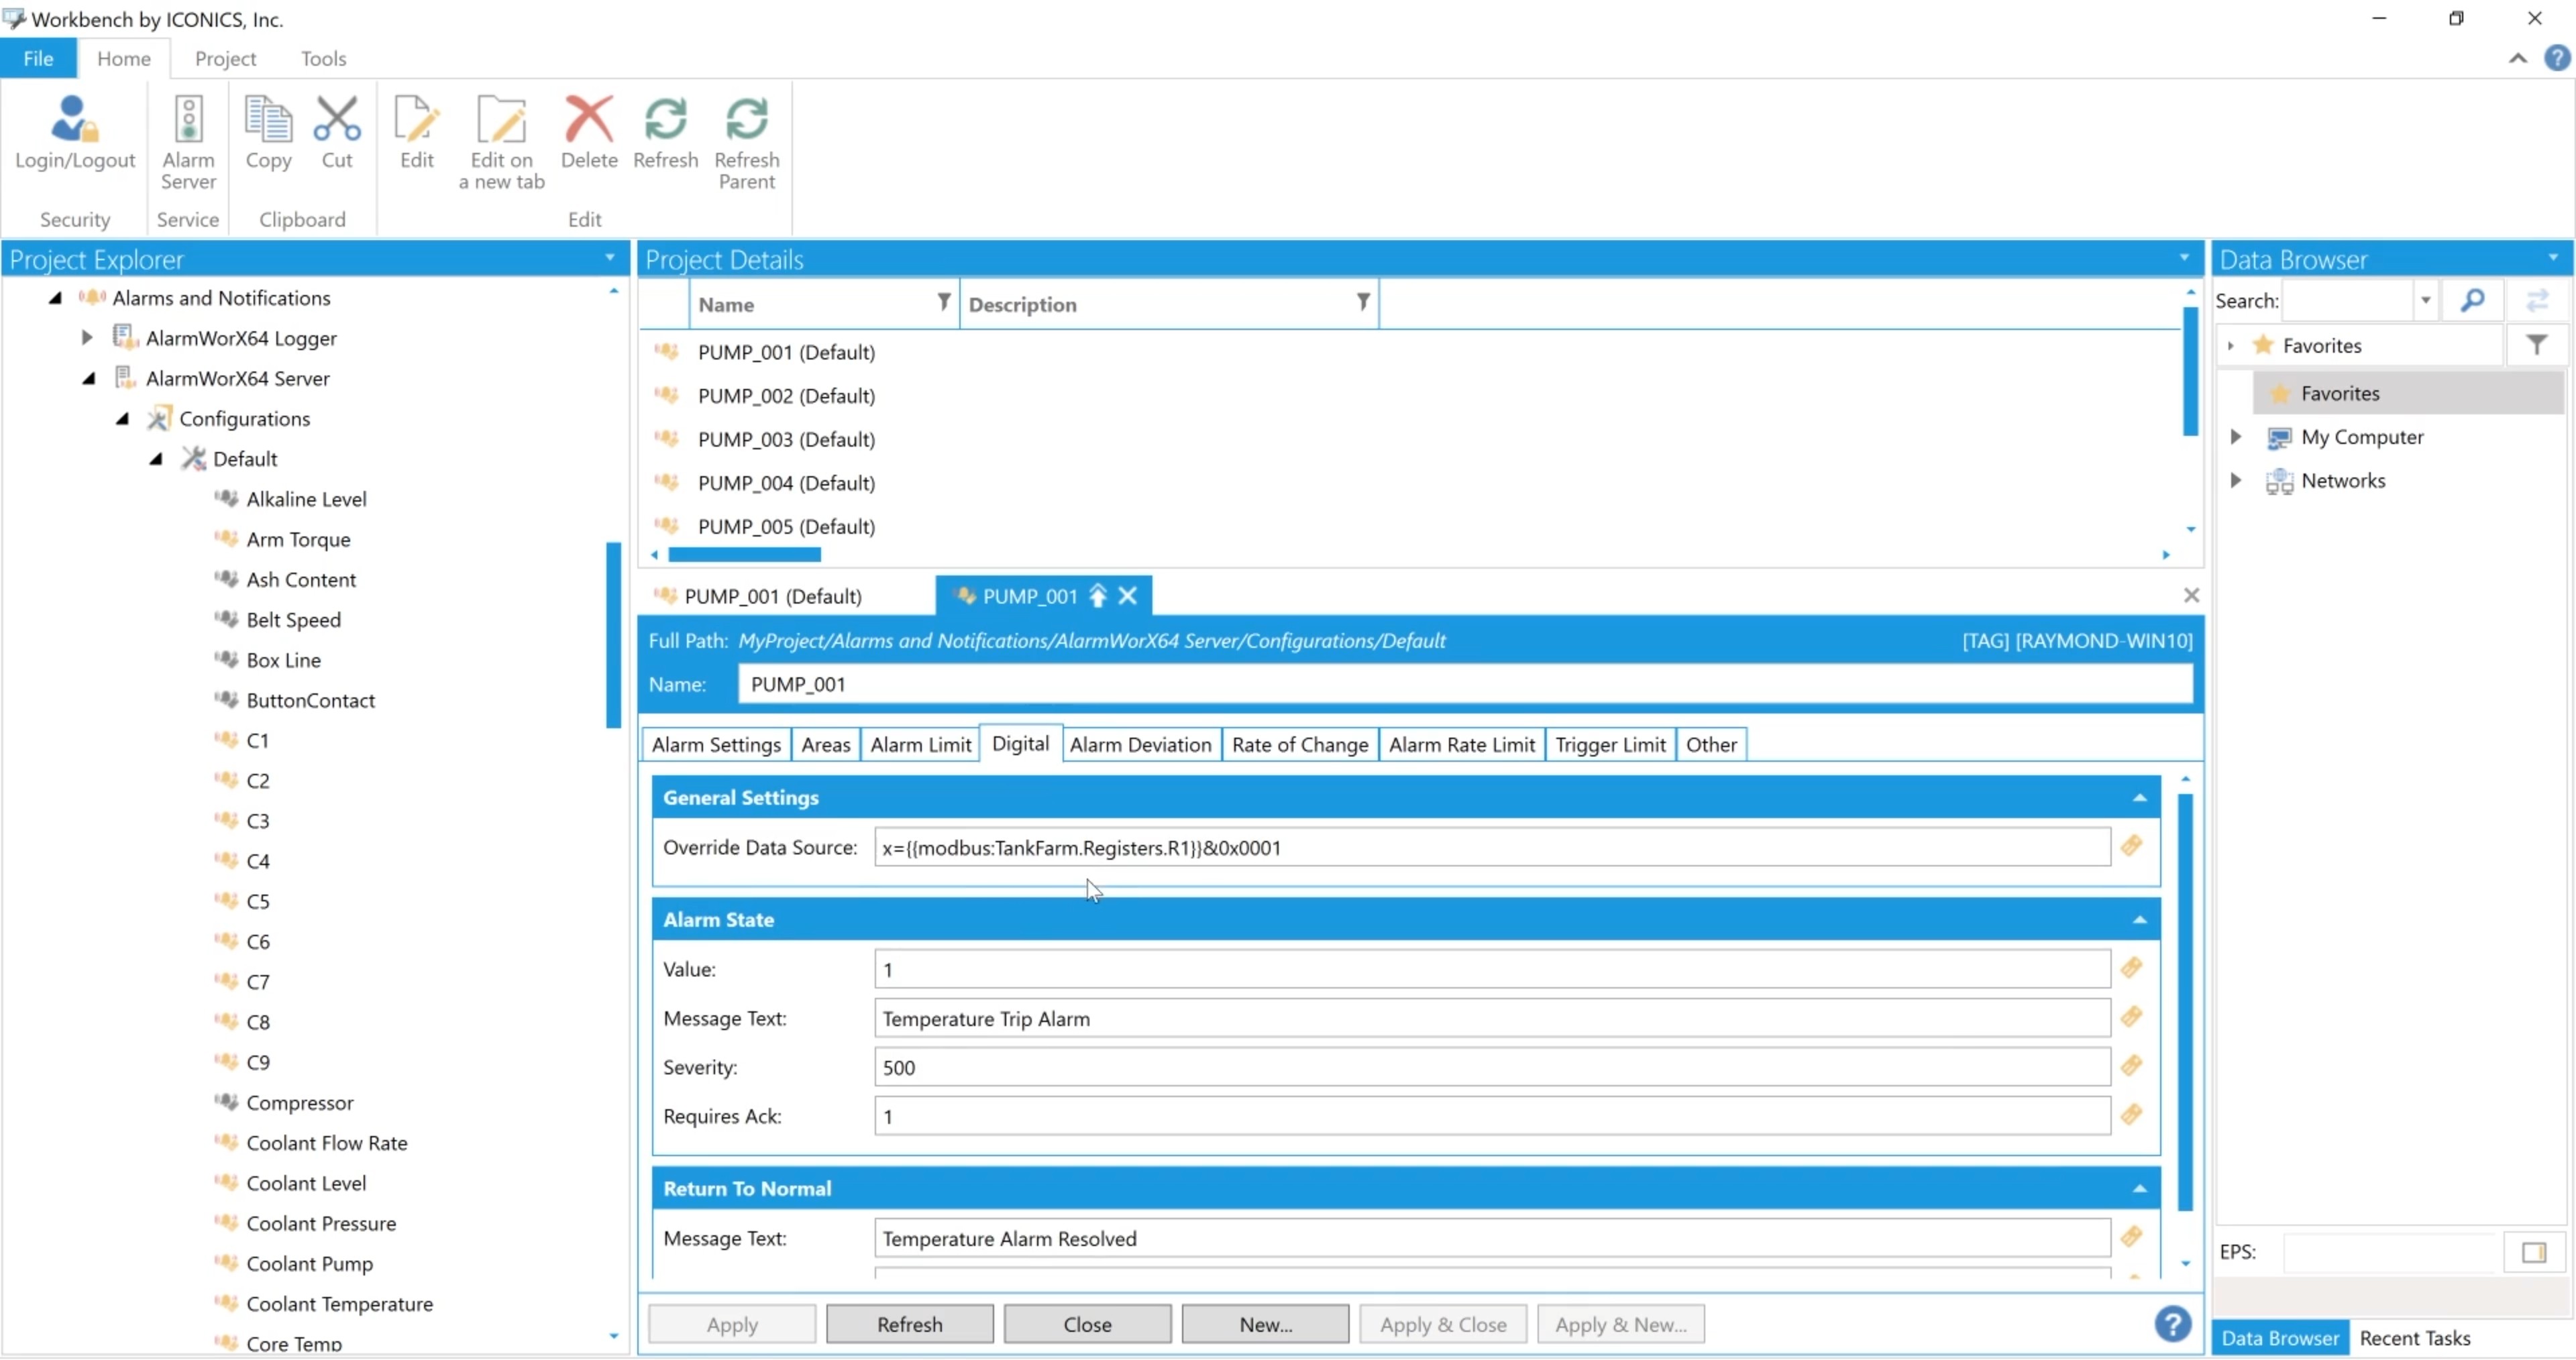Switch to Recent Tasks tab
2576x1360 pixels.
[2414, 1339]
